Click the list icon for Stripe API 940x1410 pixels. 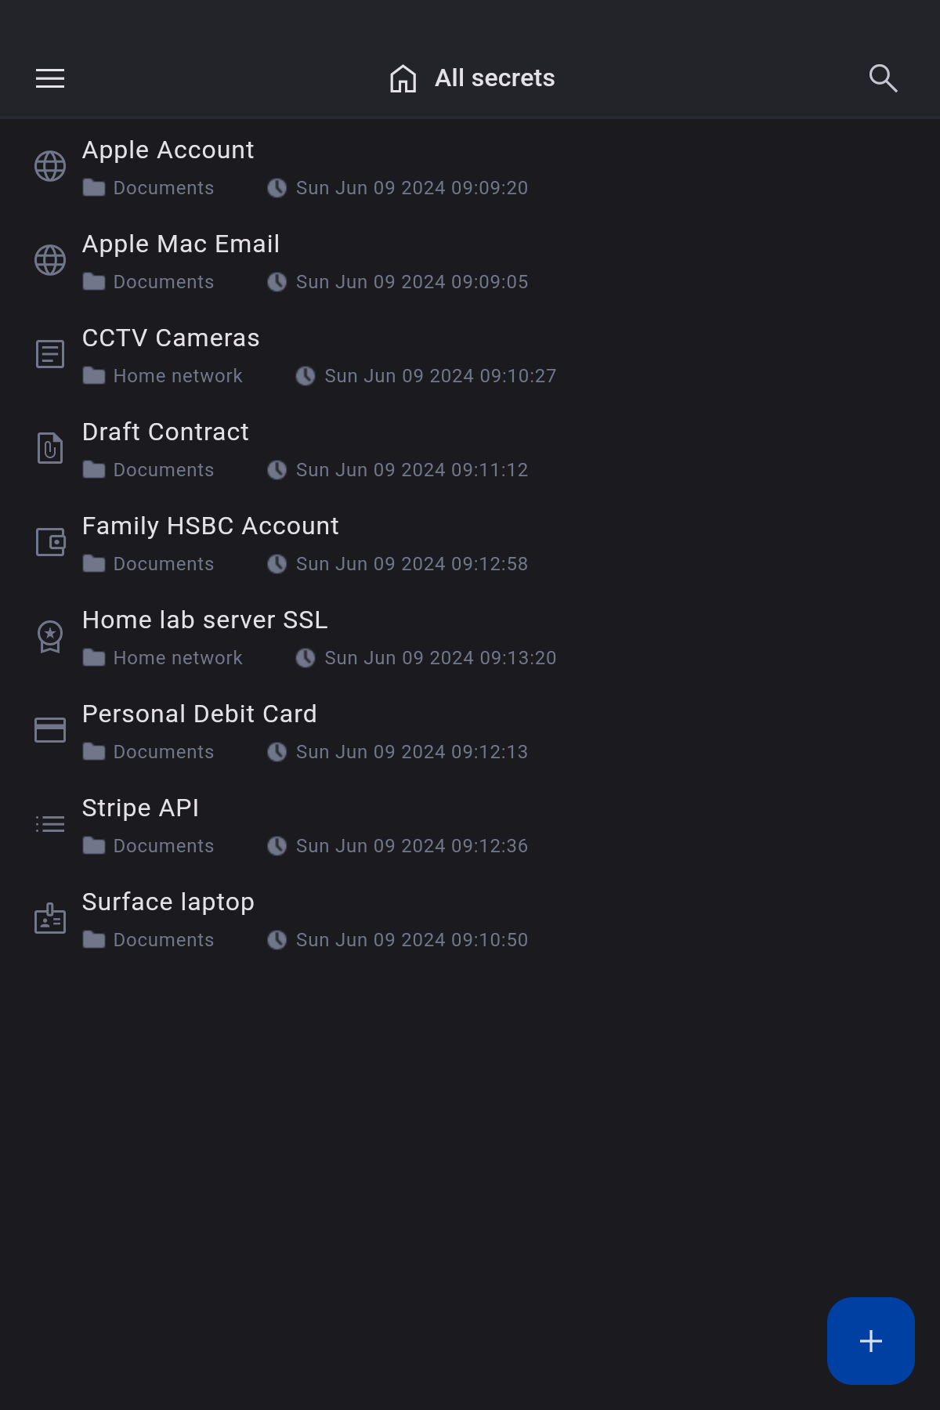(50, 824)
